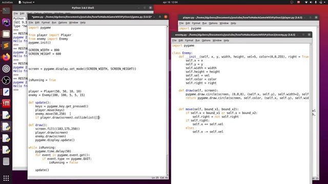Image resolution: width=328 pixels, height=184 pixels.
Task: Click the red 'Im' app icon in dock
Action: 6,103
